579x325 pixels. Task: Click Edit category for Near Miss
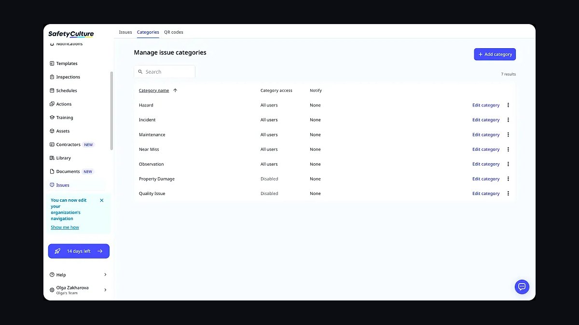pos(486,149)
